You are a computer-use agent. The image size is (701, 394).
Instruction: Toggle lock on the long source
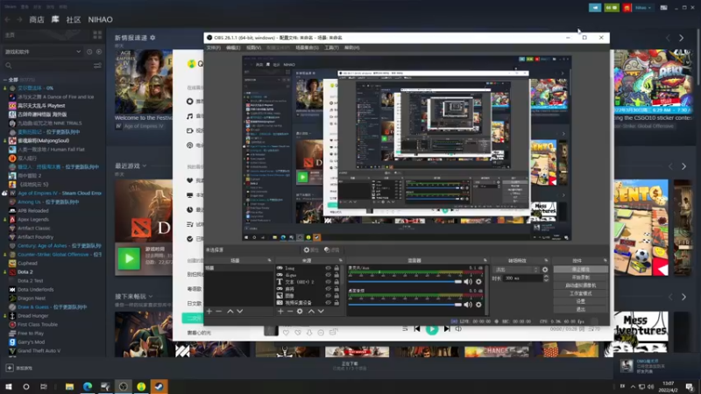tap(336, 268)
